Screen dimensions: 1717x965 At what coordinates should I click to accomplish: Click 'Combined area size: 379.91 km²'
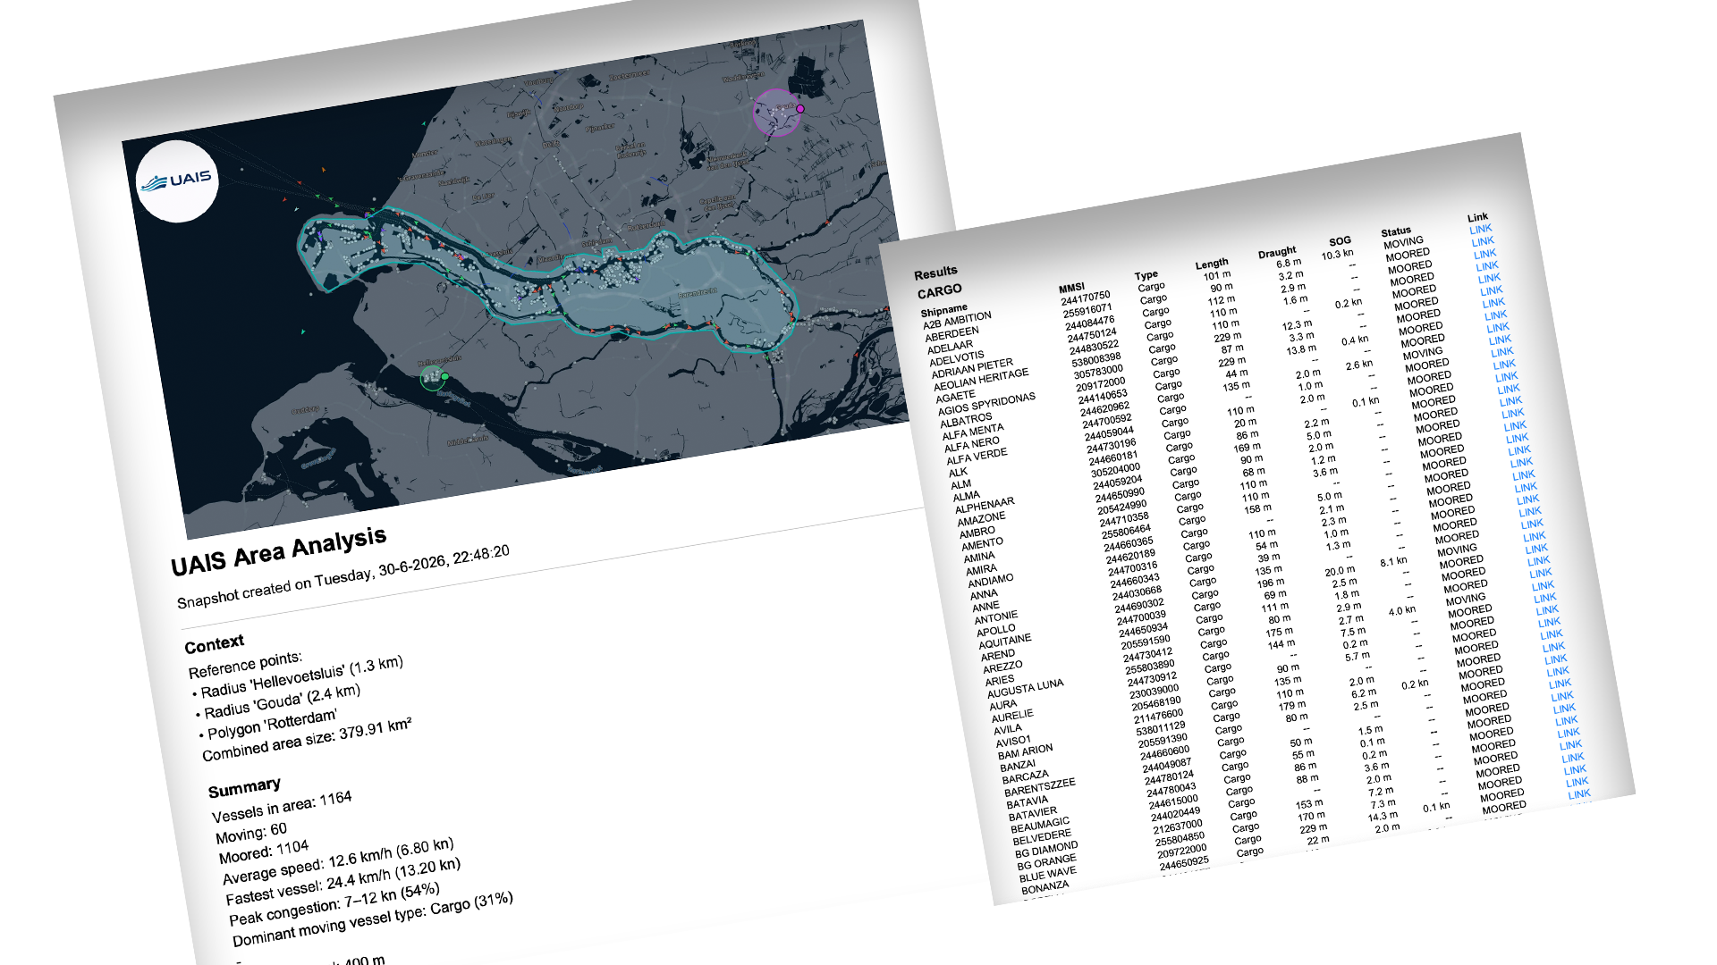(307, 740)
